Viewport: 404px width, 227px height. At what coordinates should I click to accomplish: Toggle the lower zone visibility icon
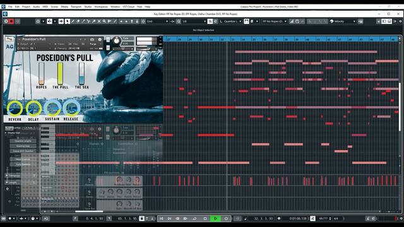389,21
